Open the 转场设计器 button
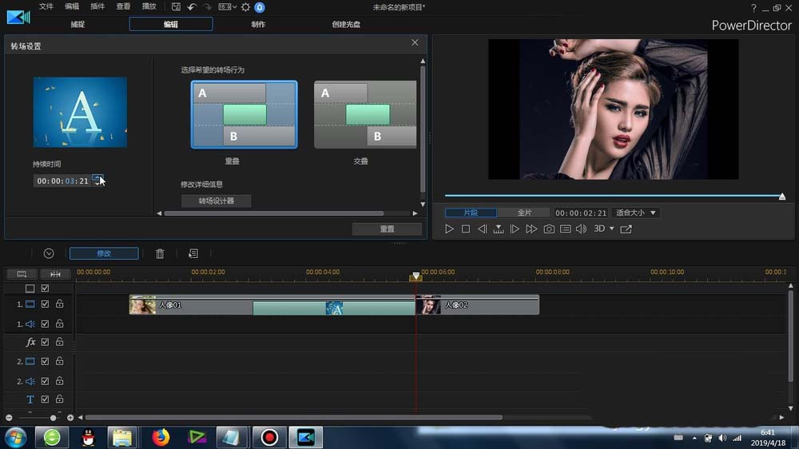 pyautogui.click(x=216, y=201)
